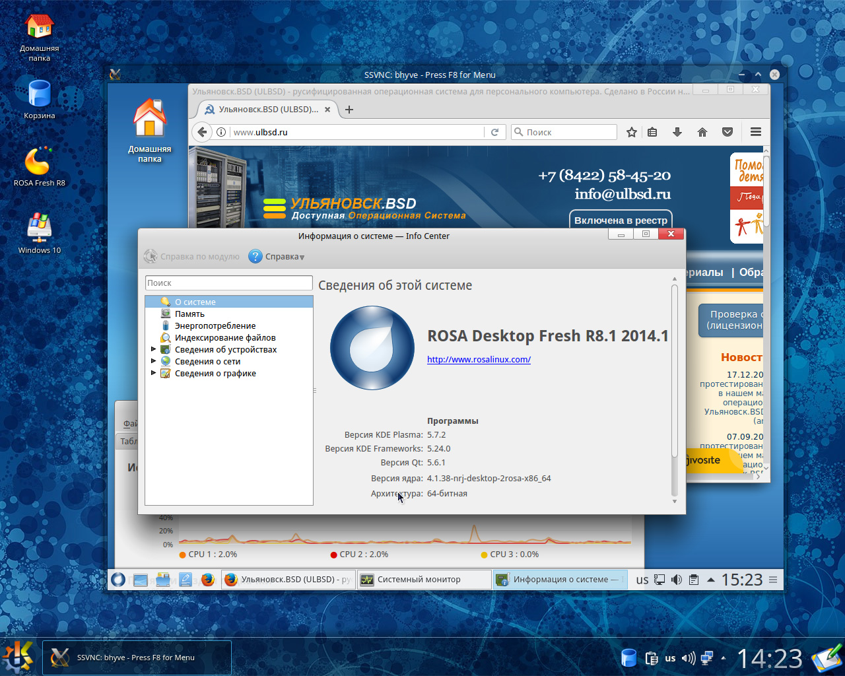Open the host clipboard tray icon
Screen dimensions: 845x676
coord(652,658)
